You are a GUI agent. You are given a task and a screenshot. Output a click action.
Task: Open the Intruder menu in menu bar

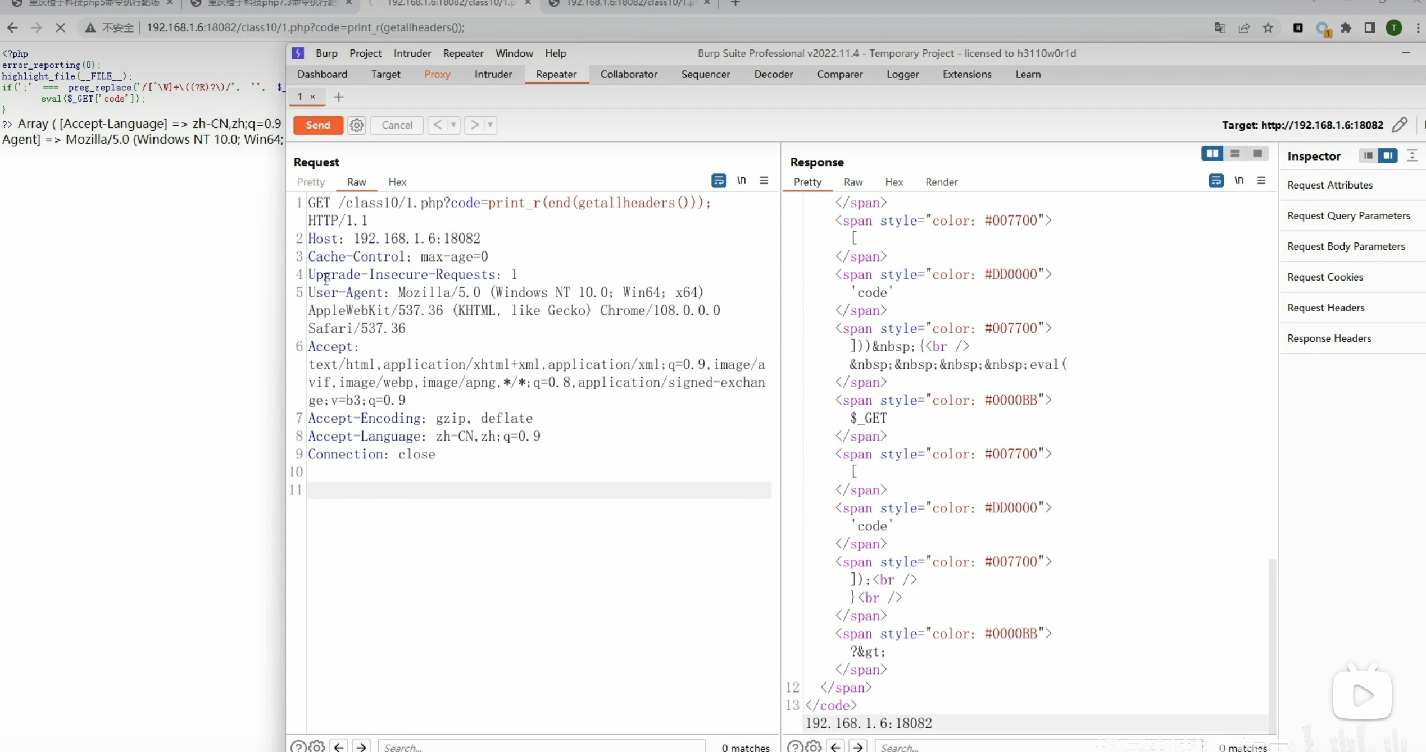coord(412,53)
